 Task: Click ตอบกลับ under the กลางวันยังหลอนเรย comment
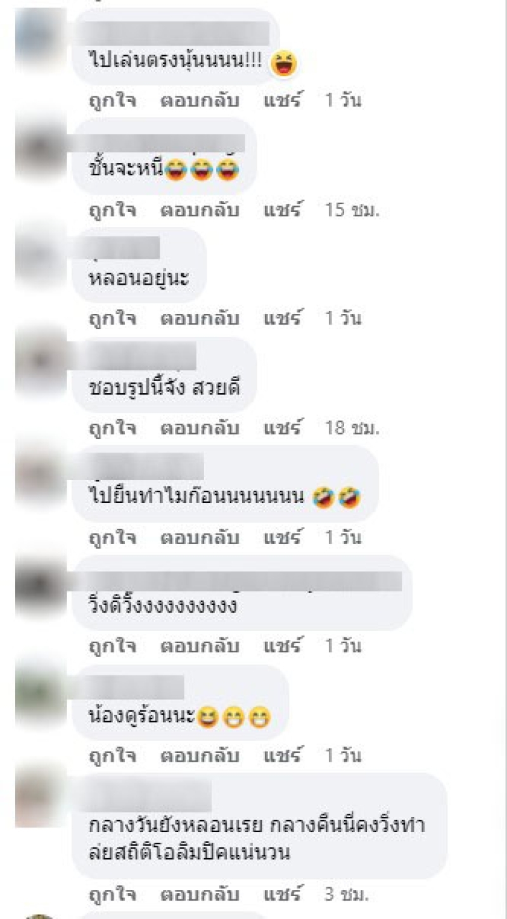[199, 896]
